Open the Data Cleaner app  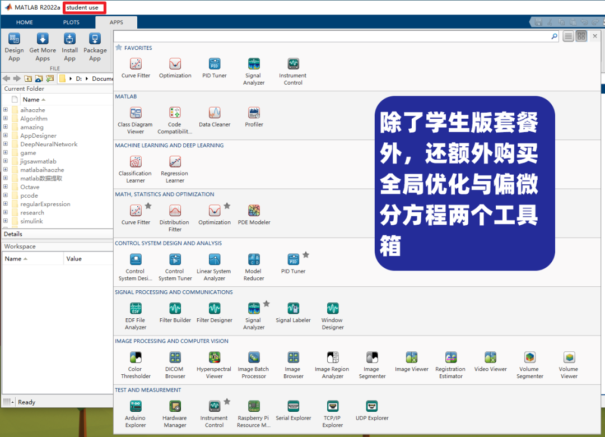coord(215,111)
